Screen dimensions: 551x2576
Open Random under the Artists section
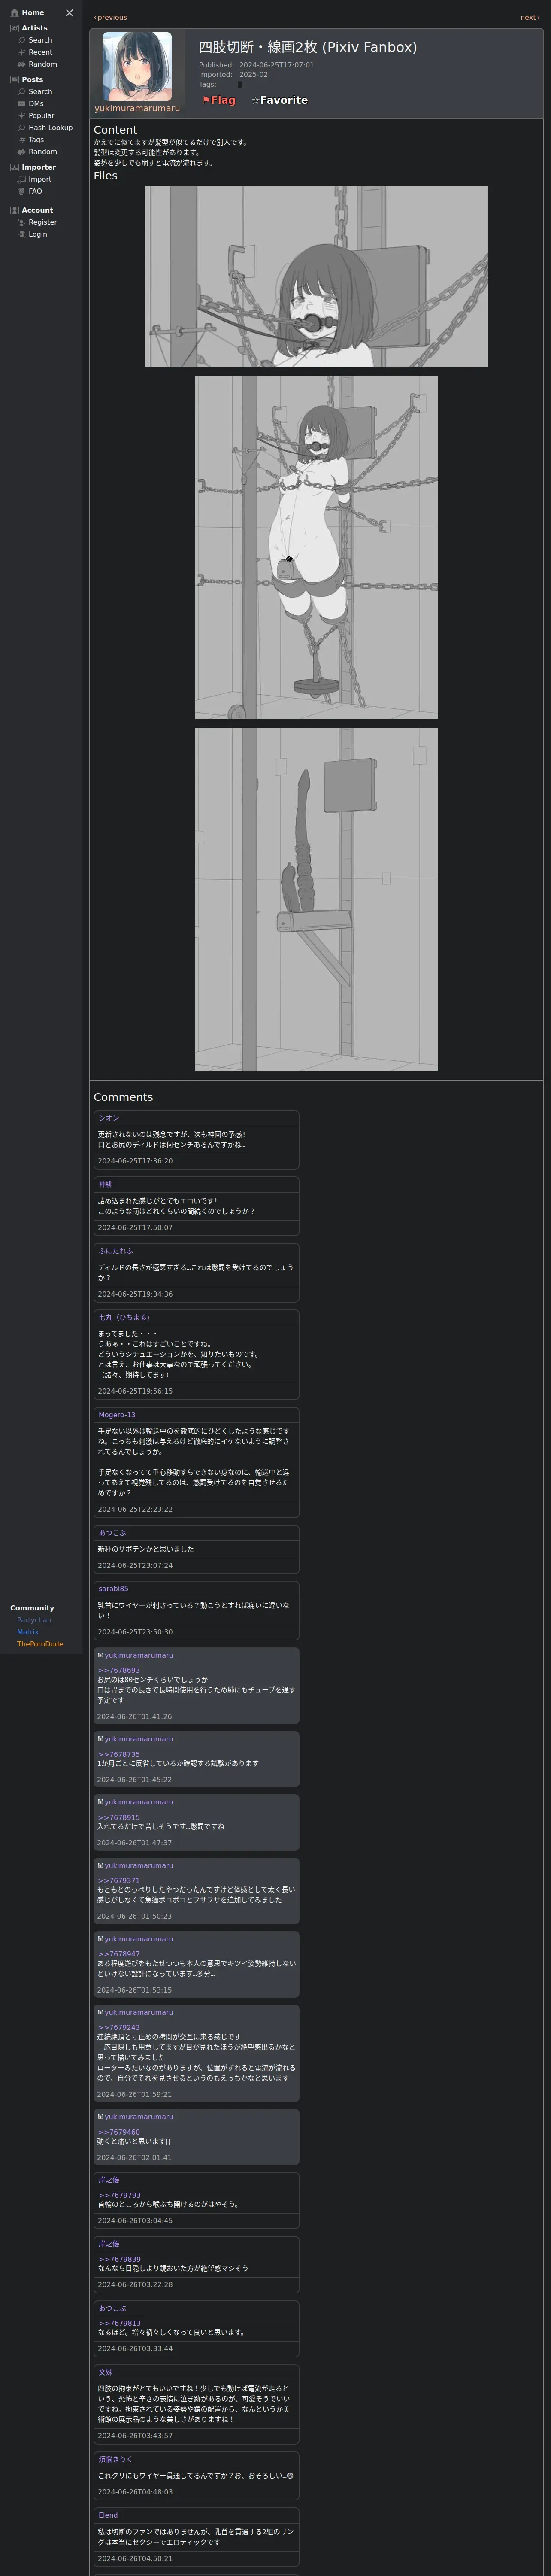point(37,64)
